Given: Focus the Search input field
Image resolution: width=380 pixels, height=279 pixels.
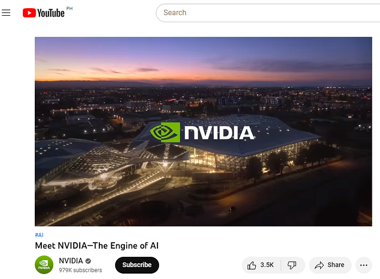Looking at the screenshot, I should tap(268, 13).
